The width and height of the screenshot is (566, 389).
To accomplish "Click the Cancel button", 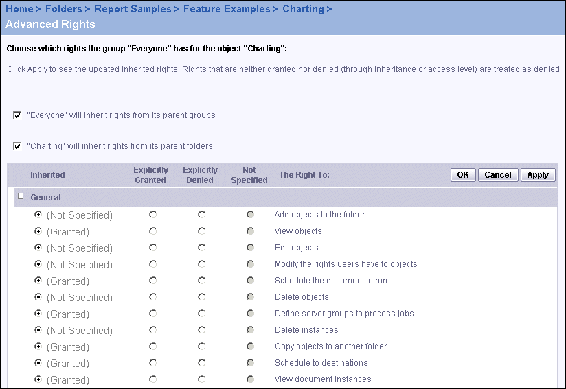I will (498, 175).
